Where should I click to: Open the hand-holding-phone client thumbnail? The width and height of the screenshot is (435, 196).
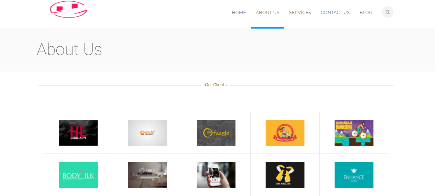pyautogui.click(x=216, y=175)
